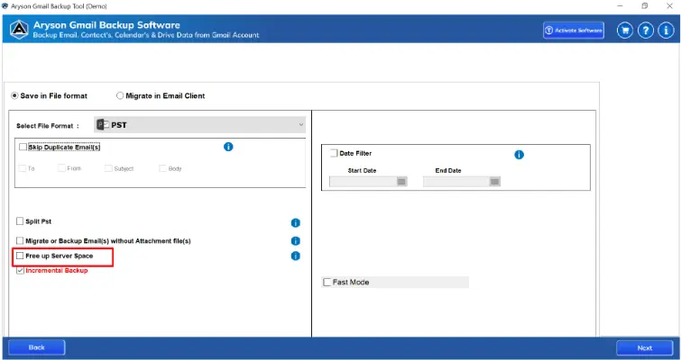Screen dimensions: 681x360
Task: Click into the End Date field
Action: [x=456, y=182]
